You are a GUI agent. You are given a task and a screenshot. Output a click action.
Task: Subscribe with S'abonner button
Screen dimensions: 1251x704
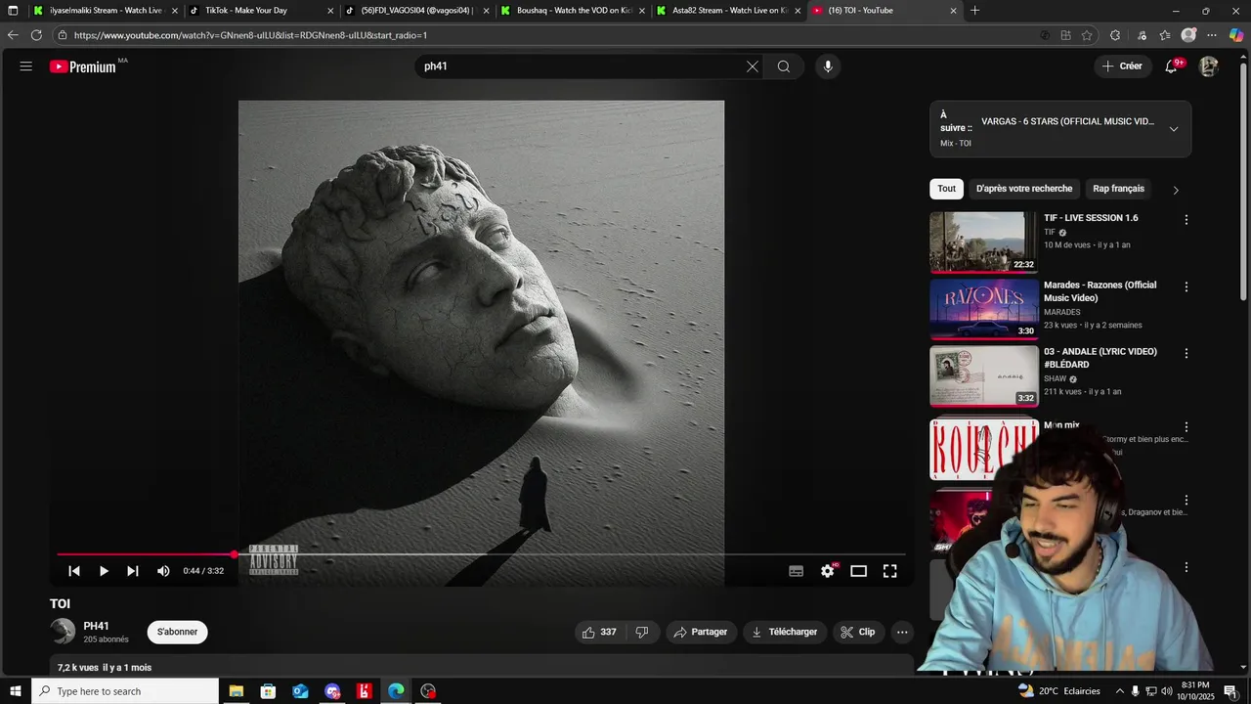point(178,632)
